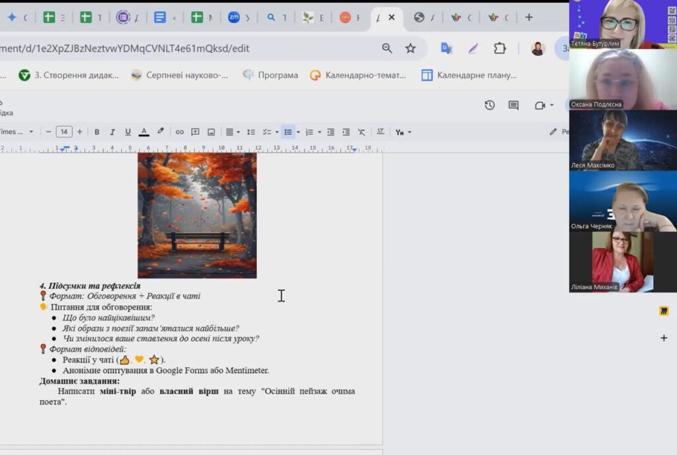This screenshot has height=455, width=677.
Task: Decrease the paragraph indent
Action: point(331,132)
